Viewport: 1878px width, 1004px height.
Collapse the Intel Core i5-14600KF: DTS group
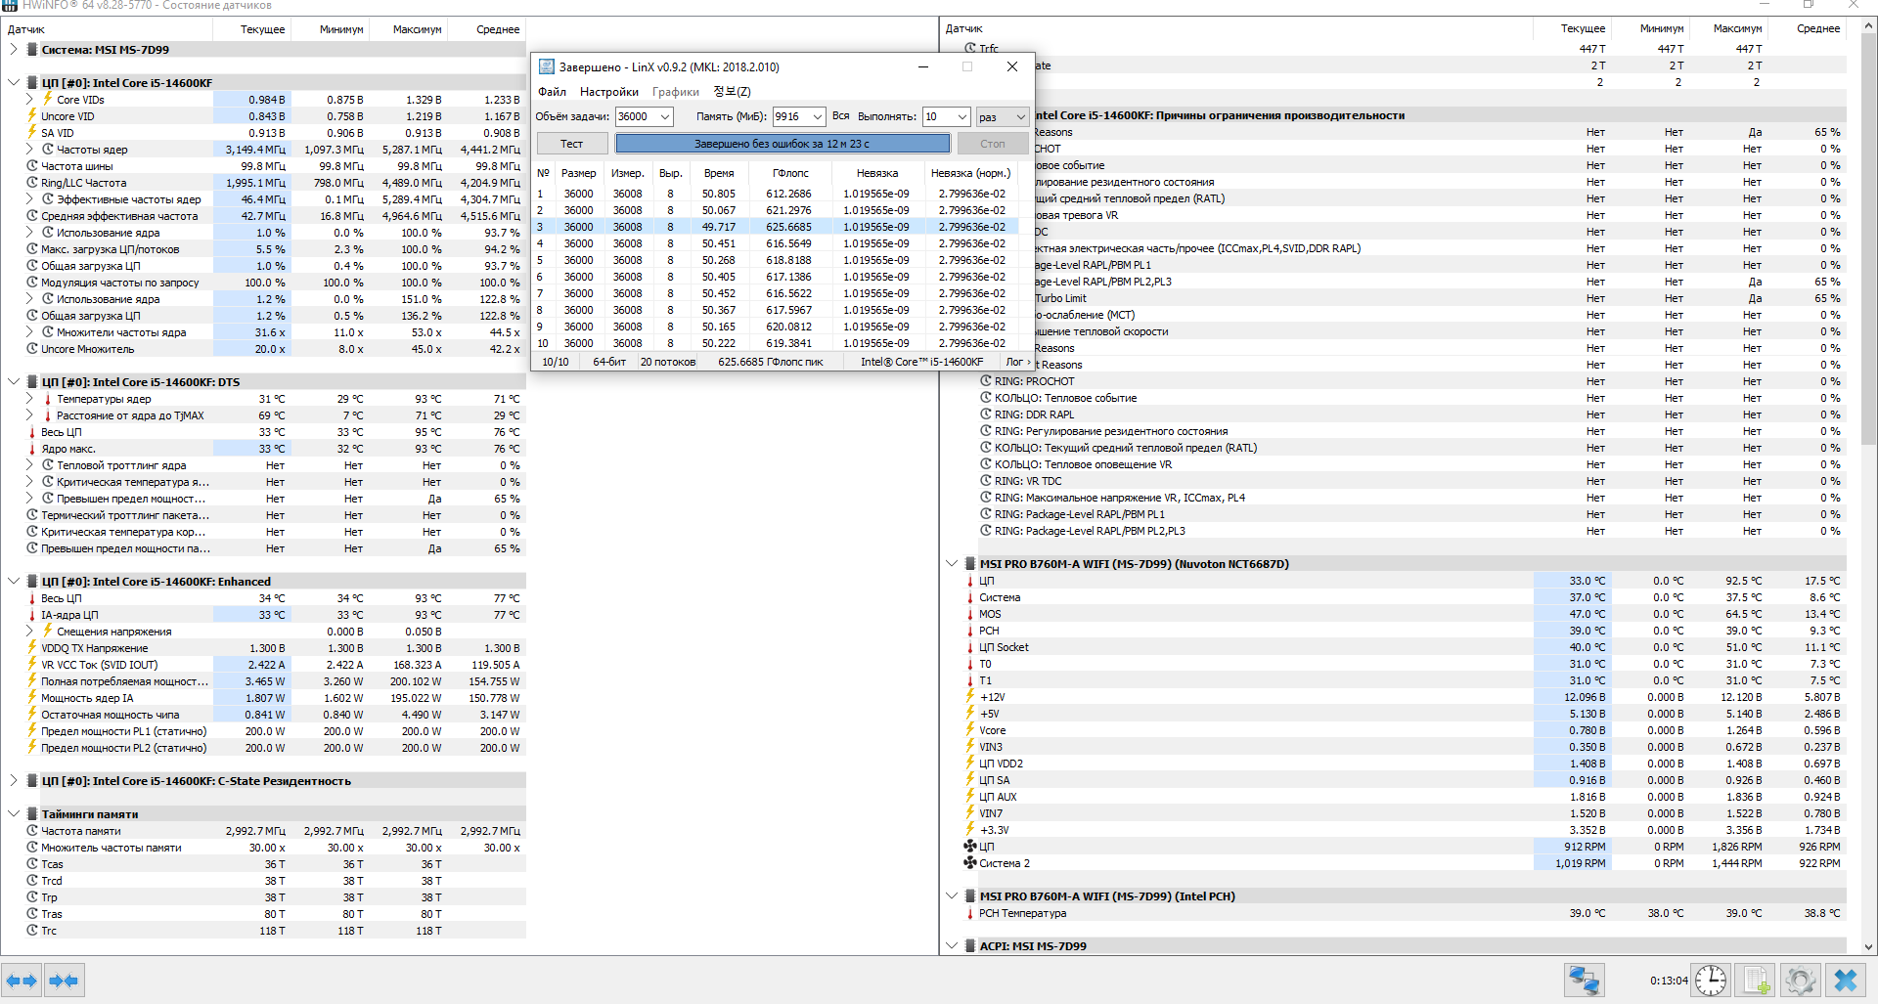coord(14,382)
